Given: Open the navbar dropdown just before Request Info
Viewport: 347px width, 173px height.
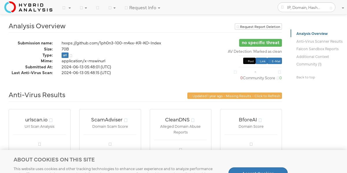Looking at the screenshot, I should (112, 8).
